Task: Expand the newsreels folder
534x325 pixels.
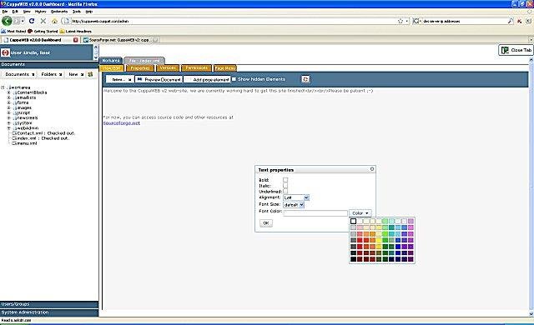Action: pyautogui.click(x=9, y=118)
